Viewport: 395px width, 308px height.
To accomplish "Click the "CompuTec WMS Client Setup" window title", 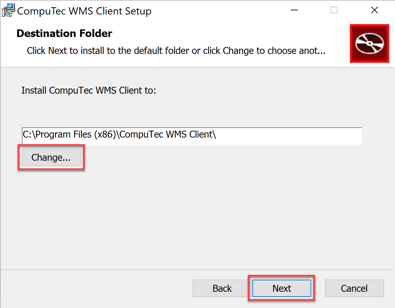I will 84,11.
